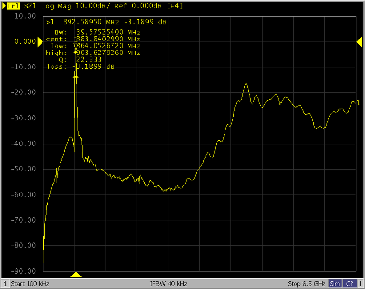The image size is (365, 289).
Task: Click the BW bandwidth search value readout
Action: [x=108, y=32]
